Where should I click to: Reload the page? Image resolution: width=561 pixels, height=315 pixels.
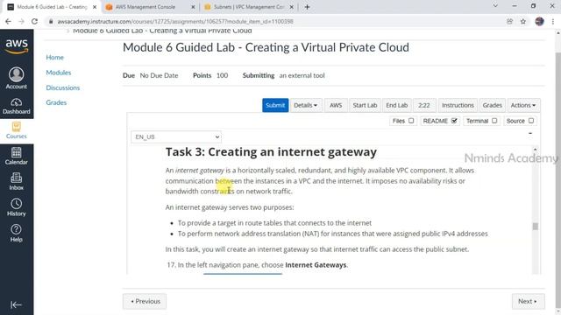pyautogui.click(x=35, y=21)
